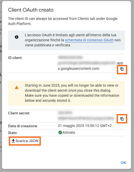Click the info circle icon in gray banner
Viewport: 134px width, 172px height.
pos(17,37)
